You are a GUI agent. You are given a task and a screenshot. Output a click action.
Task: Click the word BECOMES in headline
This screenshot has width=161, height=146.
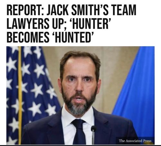click(x=28, y=37)
